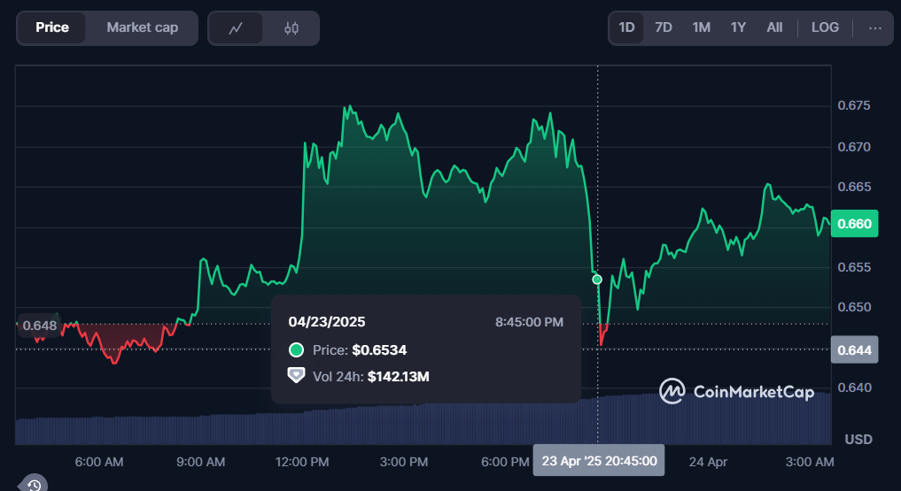Click the green Price circle in tooltip
The image size is (901, 491).
pos(297,350)
